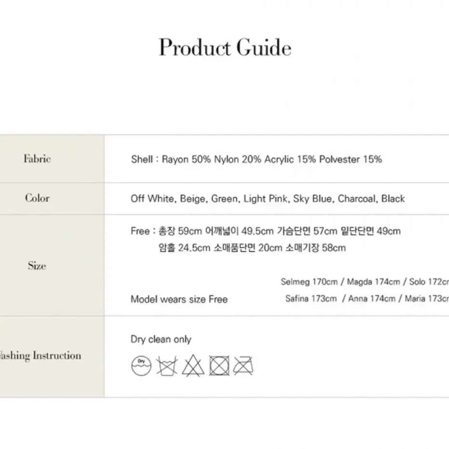Click Model wears size Free text
The width and height of the screenshot is (449, 449).
coord(179,299)
